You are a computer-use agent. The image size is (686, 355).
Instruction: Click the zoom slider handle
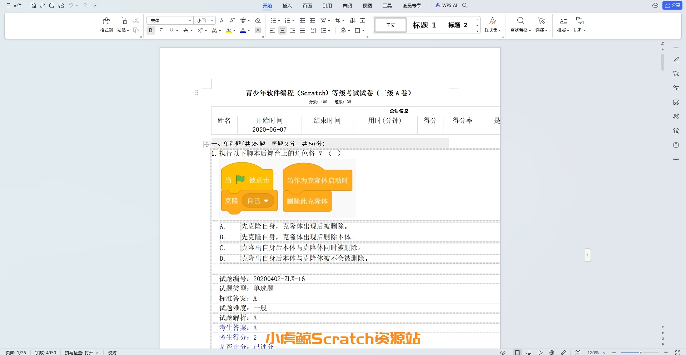pos(641,352)
